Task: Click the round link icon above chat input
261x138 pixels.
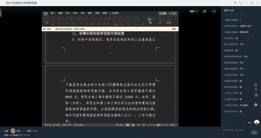Action: [249, 122]
